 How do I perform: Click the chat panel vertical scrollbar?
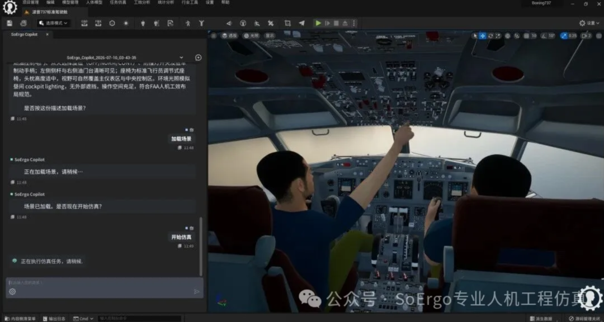point(201,247)
